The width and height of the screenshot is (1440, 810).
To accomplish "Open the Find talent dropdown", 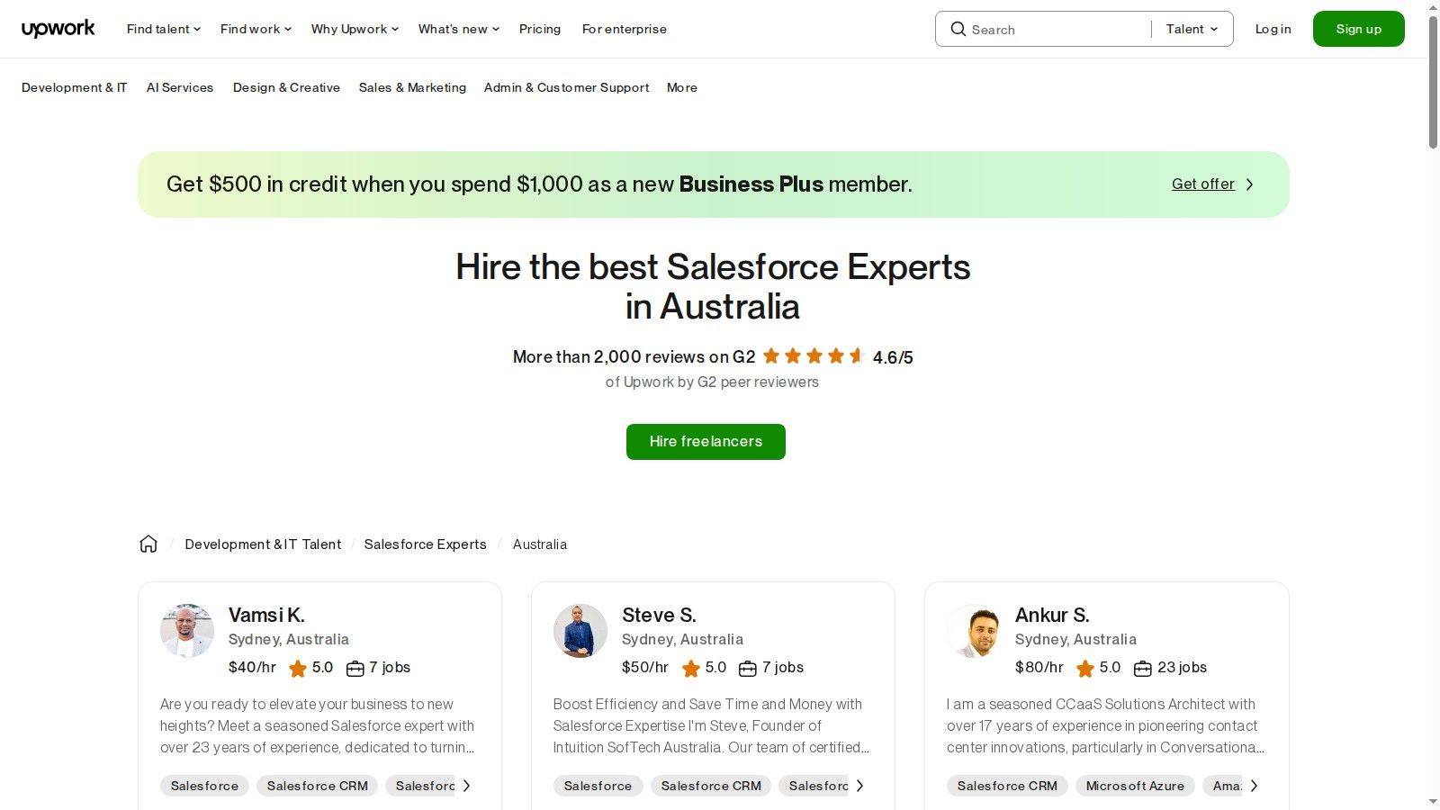I will click(x=162, y=29).
